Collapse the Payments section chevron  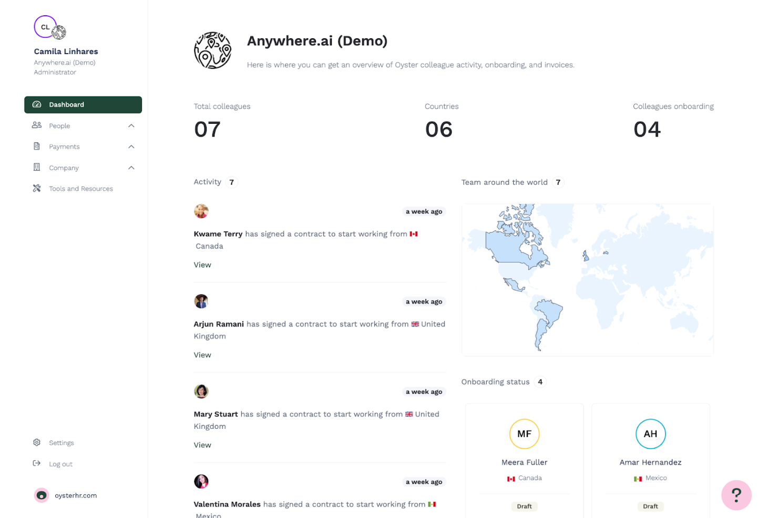point(131,146)
